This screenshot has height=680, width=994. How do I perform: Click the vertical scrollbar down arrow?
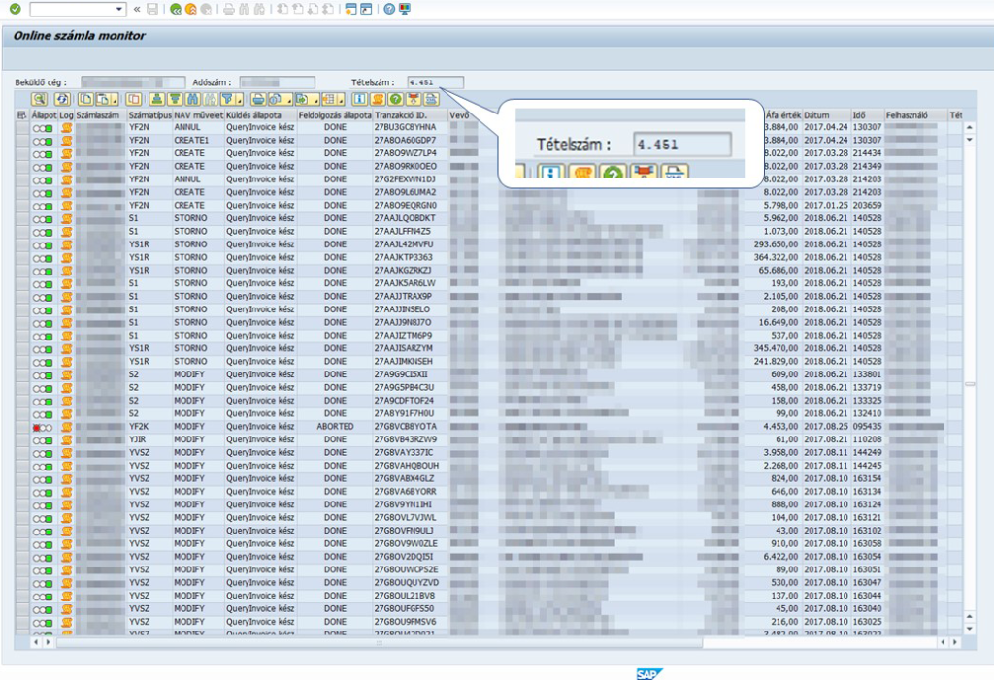coord(969,629)
